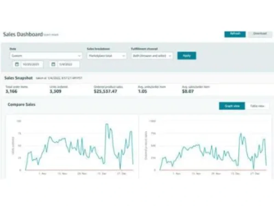Click the avg sales per order value $8.07
The width and height of the screenshot is (274, 206).
point(188,91)
